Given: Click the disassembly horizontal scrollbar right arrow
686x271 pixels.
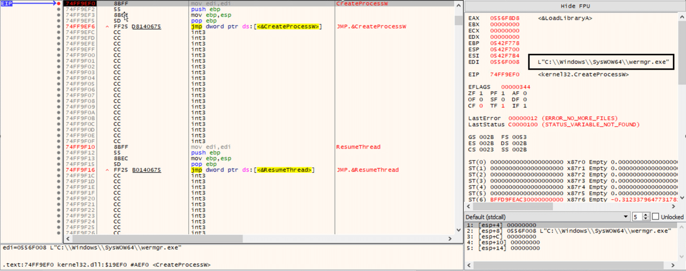Looking at the screenshot, I should (x=451, y=239).
